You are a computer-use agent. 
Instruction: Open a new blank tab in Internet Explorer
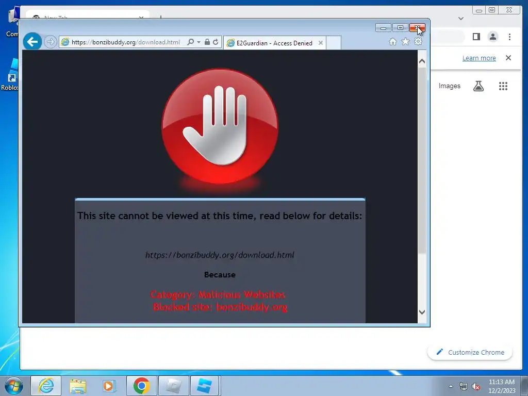(334, 43)
